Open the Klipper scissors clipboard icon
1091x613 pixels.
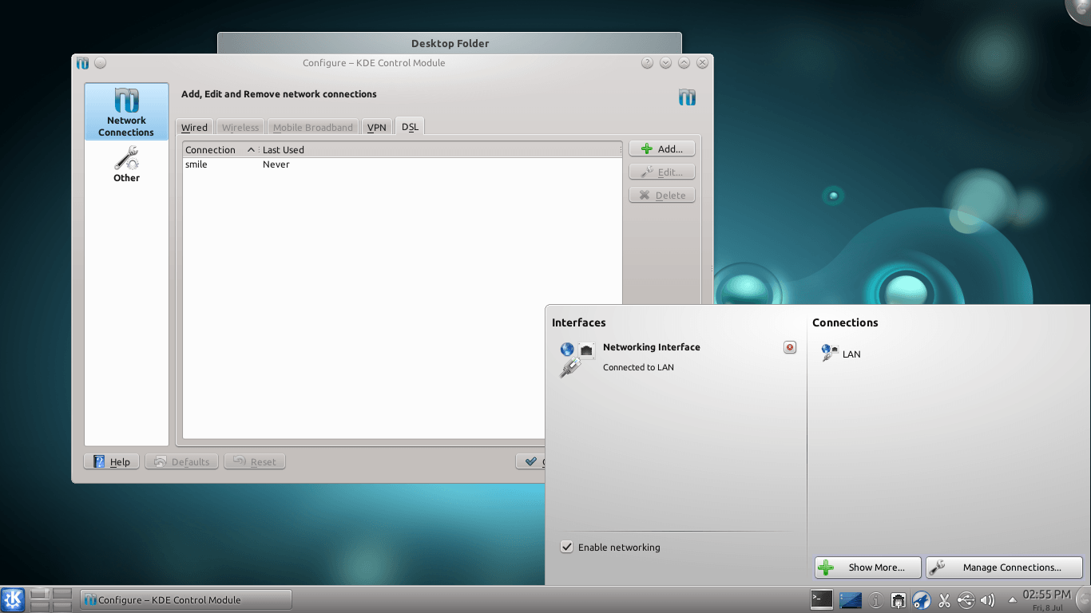[944, 600]
